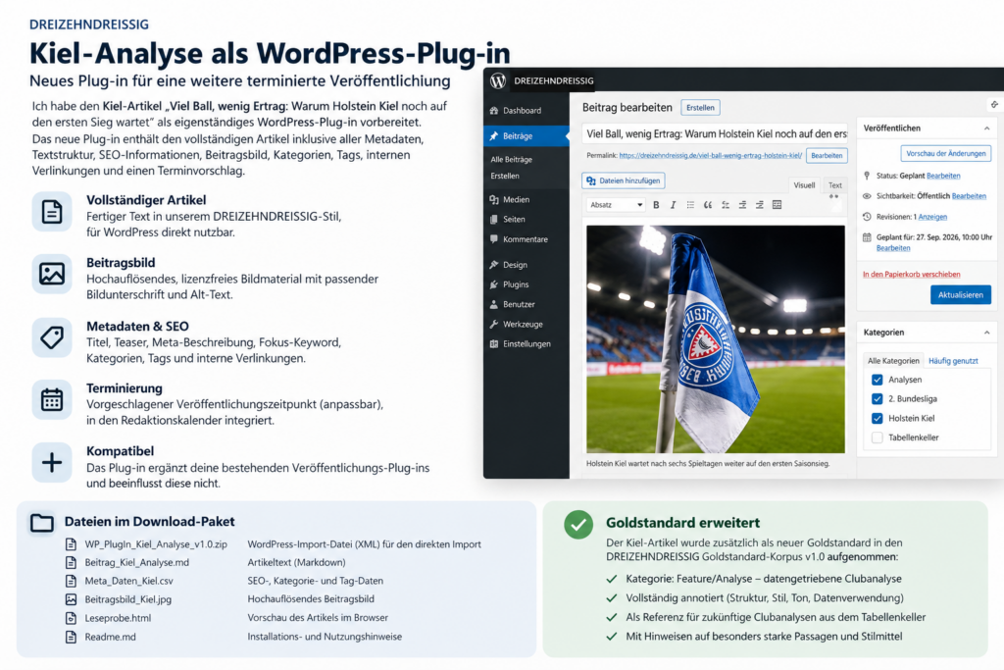This screenshot has width=1004, height=670.
Task: Click Vorschau der Änderungen button
Action: (946, 153)
